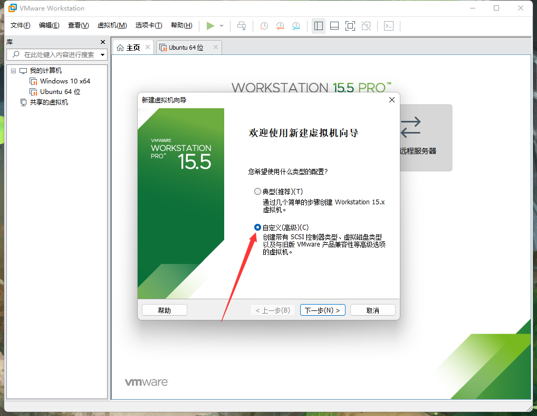
Task: Open the 查看(V) menu
Action: 79,25
